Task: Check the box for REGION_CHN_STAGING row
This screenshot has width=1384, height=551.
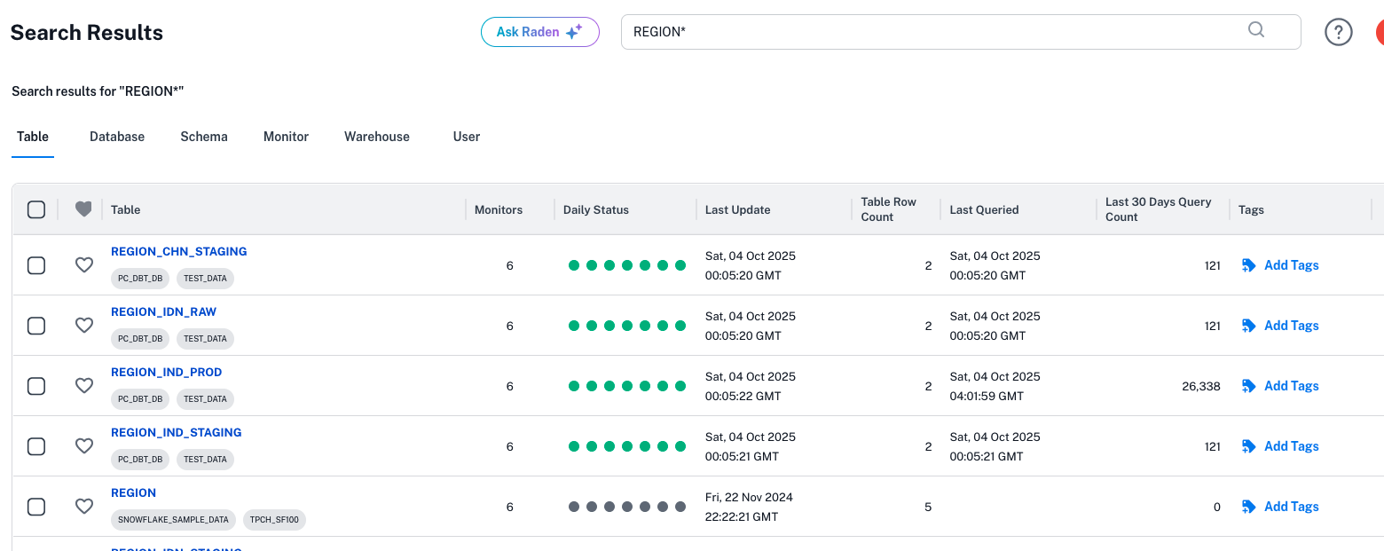Action: 36,265
